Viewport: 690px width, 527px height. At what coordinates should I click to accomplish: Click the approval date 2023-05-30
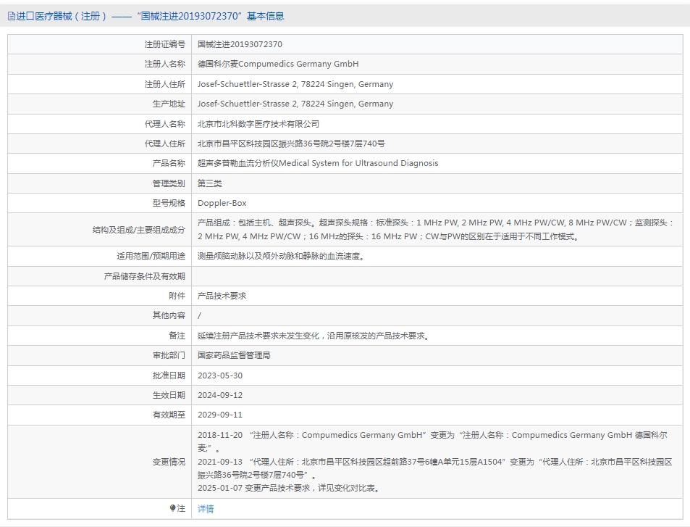point(220,375)
